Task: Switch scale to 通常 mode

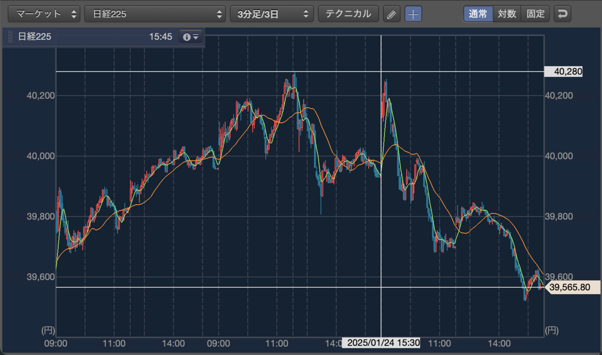Action: (x=478, y=14)
